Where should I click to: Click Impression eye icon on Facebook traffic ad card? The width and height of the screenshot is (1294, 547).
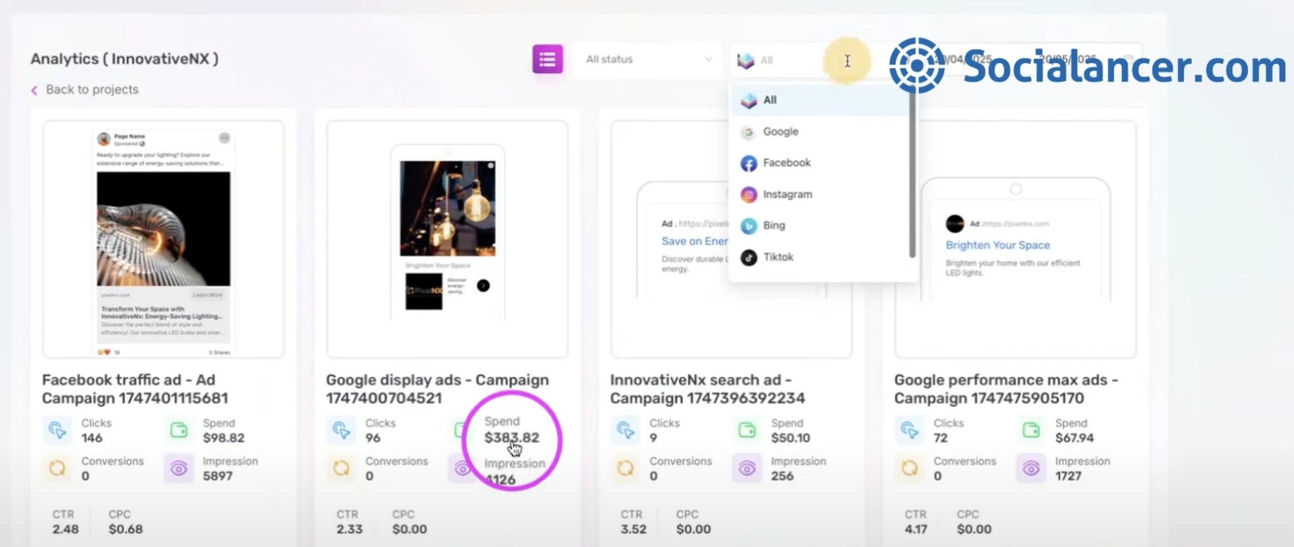click(179, 468)
